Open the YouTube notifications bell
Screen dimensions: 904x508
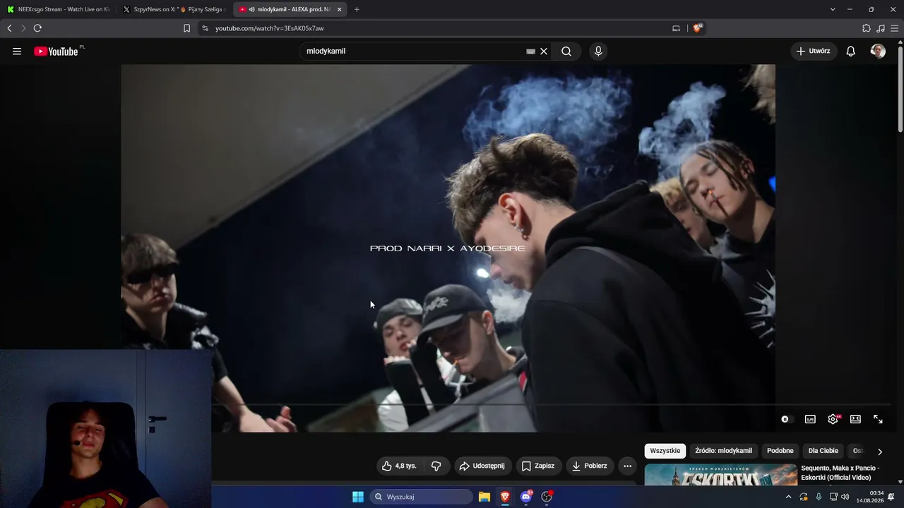tap(851, 52)
